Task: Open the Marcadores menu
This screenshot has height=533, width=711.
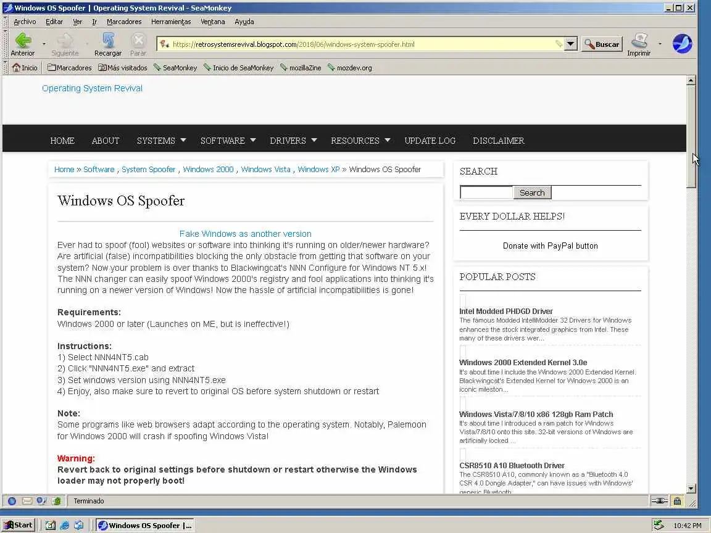Action: tap(124, 22)
